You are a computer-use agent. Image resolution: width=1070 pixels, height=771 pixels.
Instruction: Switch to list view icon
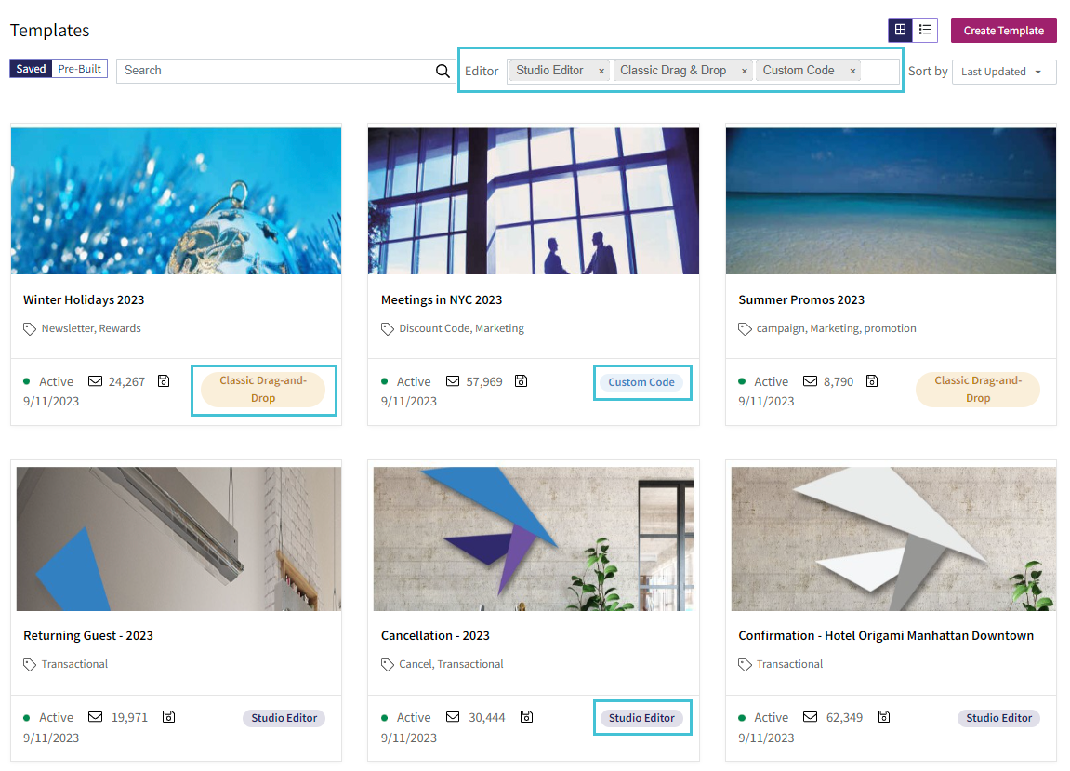(925, 30)
